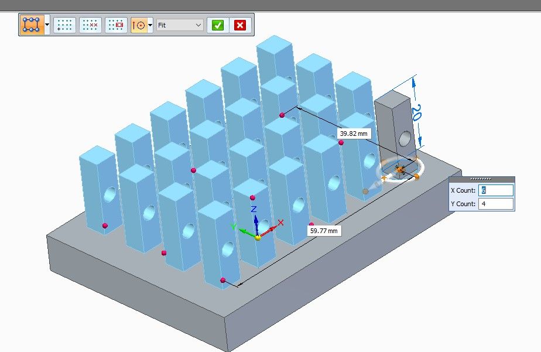
Task: Open the orientation option dropdown arrow
Action: coord(150,25)
